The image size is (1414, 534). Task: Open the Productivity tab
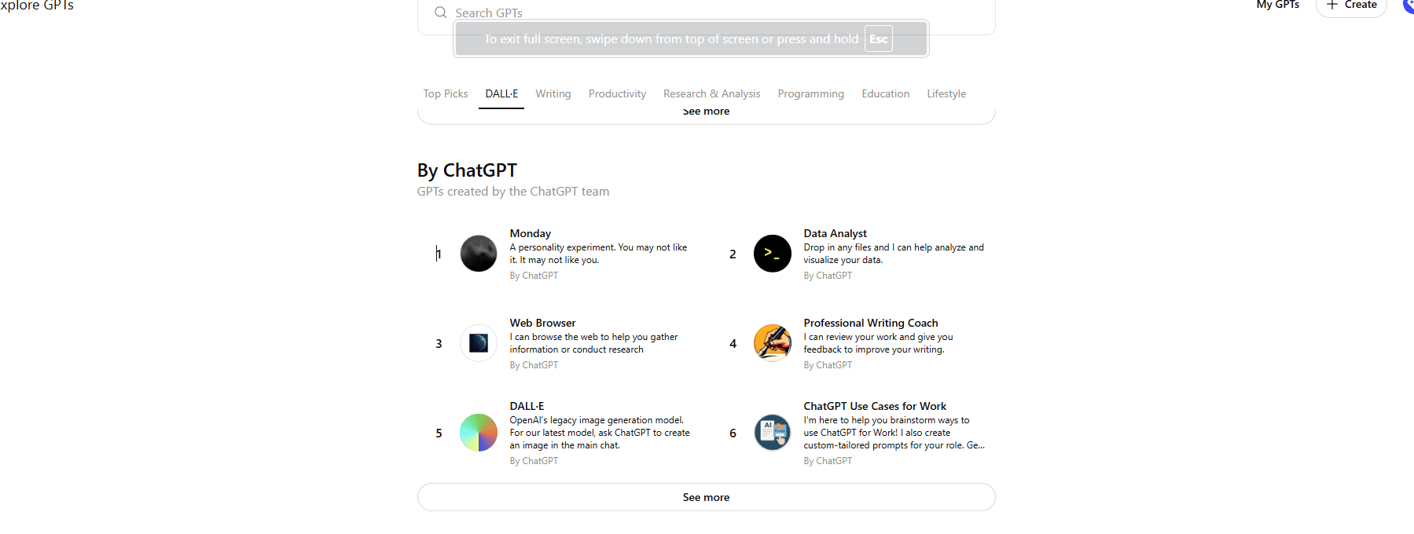coord(617,93)
